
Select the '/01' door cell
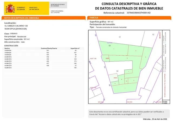(48, 50)
